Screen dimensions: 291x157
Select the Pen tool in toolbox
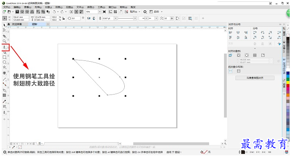tap(5, 47)
